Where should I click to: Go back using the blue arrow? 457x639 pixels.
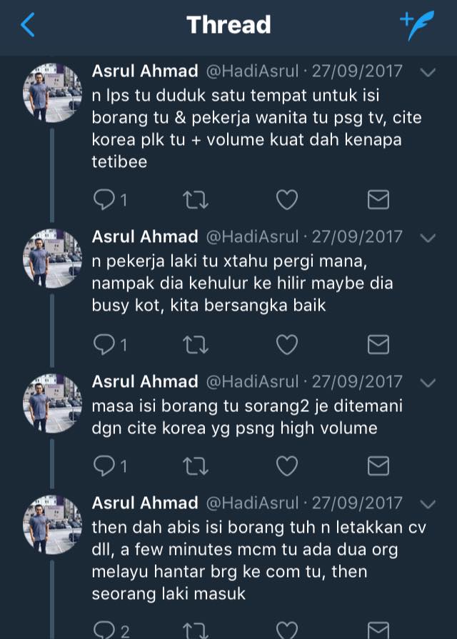click(27, 24)
